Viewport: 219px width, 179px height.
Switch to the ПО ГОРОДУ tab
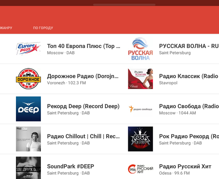[43, 28]
